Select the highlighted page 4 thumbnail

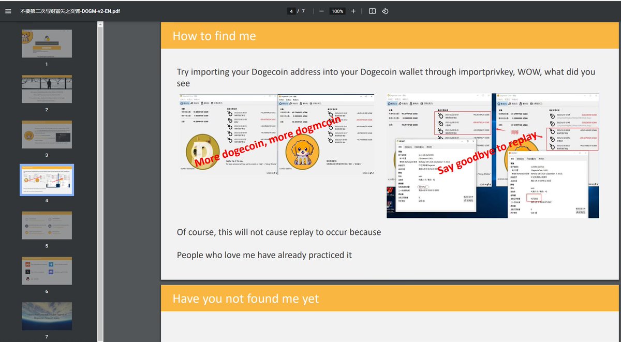[47, 180]
